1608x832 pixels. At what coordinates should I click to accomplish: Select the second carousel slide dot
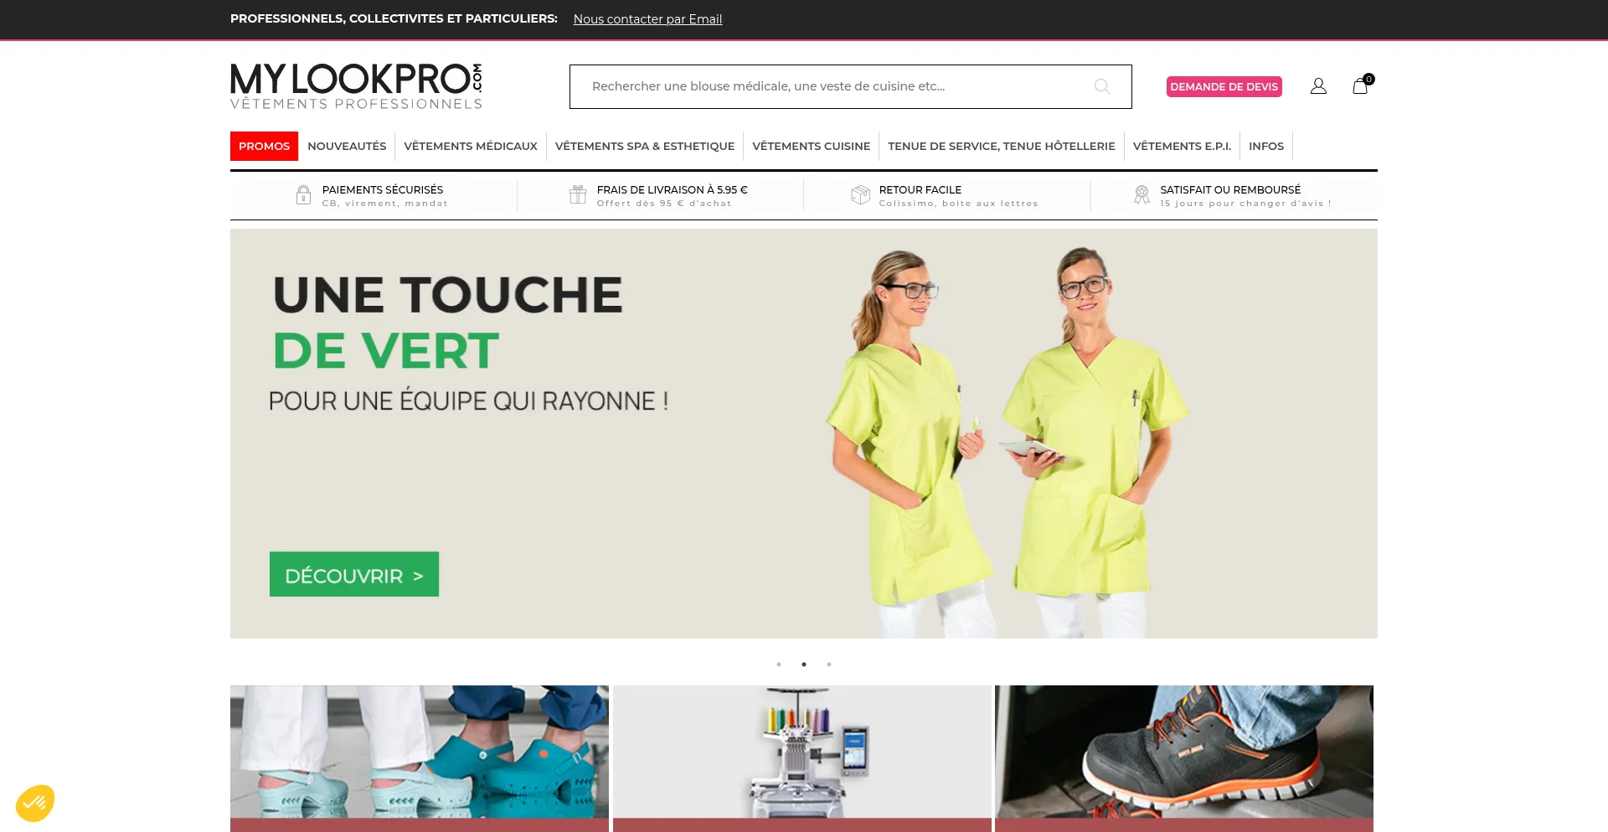point(804,664)
